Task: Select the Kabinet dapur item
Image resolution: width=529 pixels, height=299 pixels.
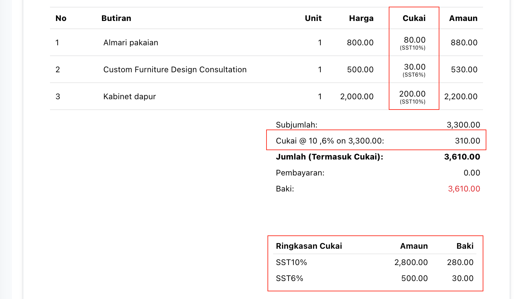Action: [130, 97]
